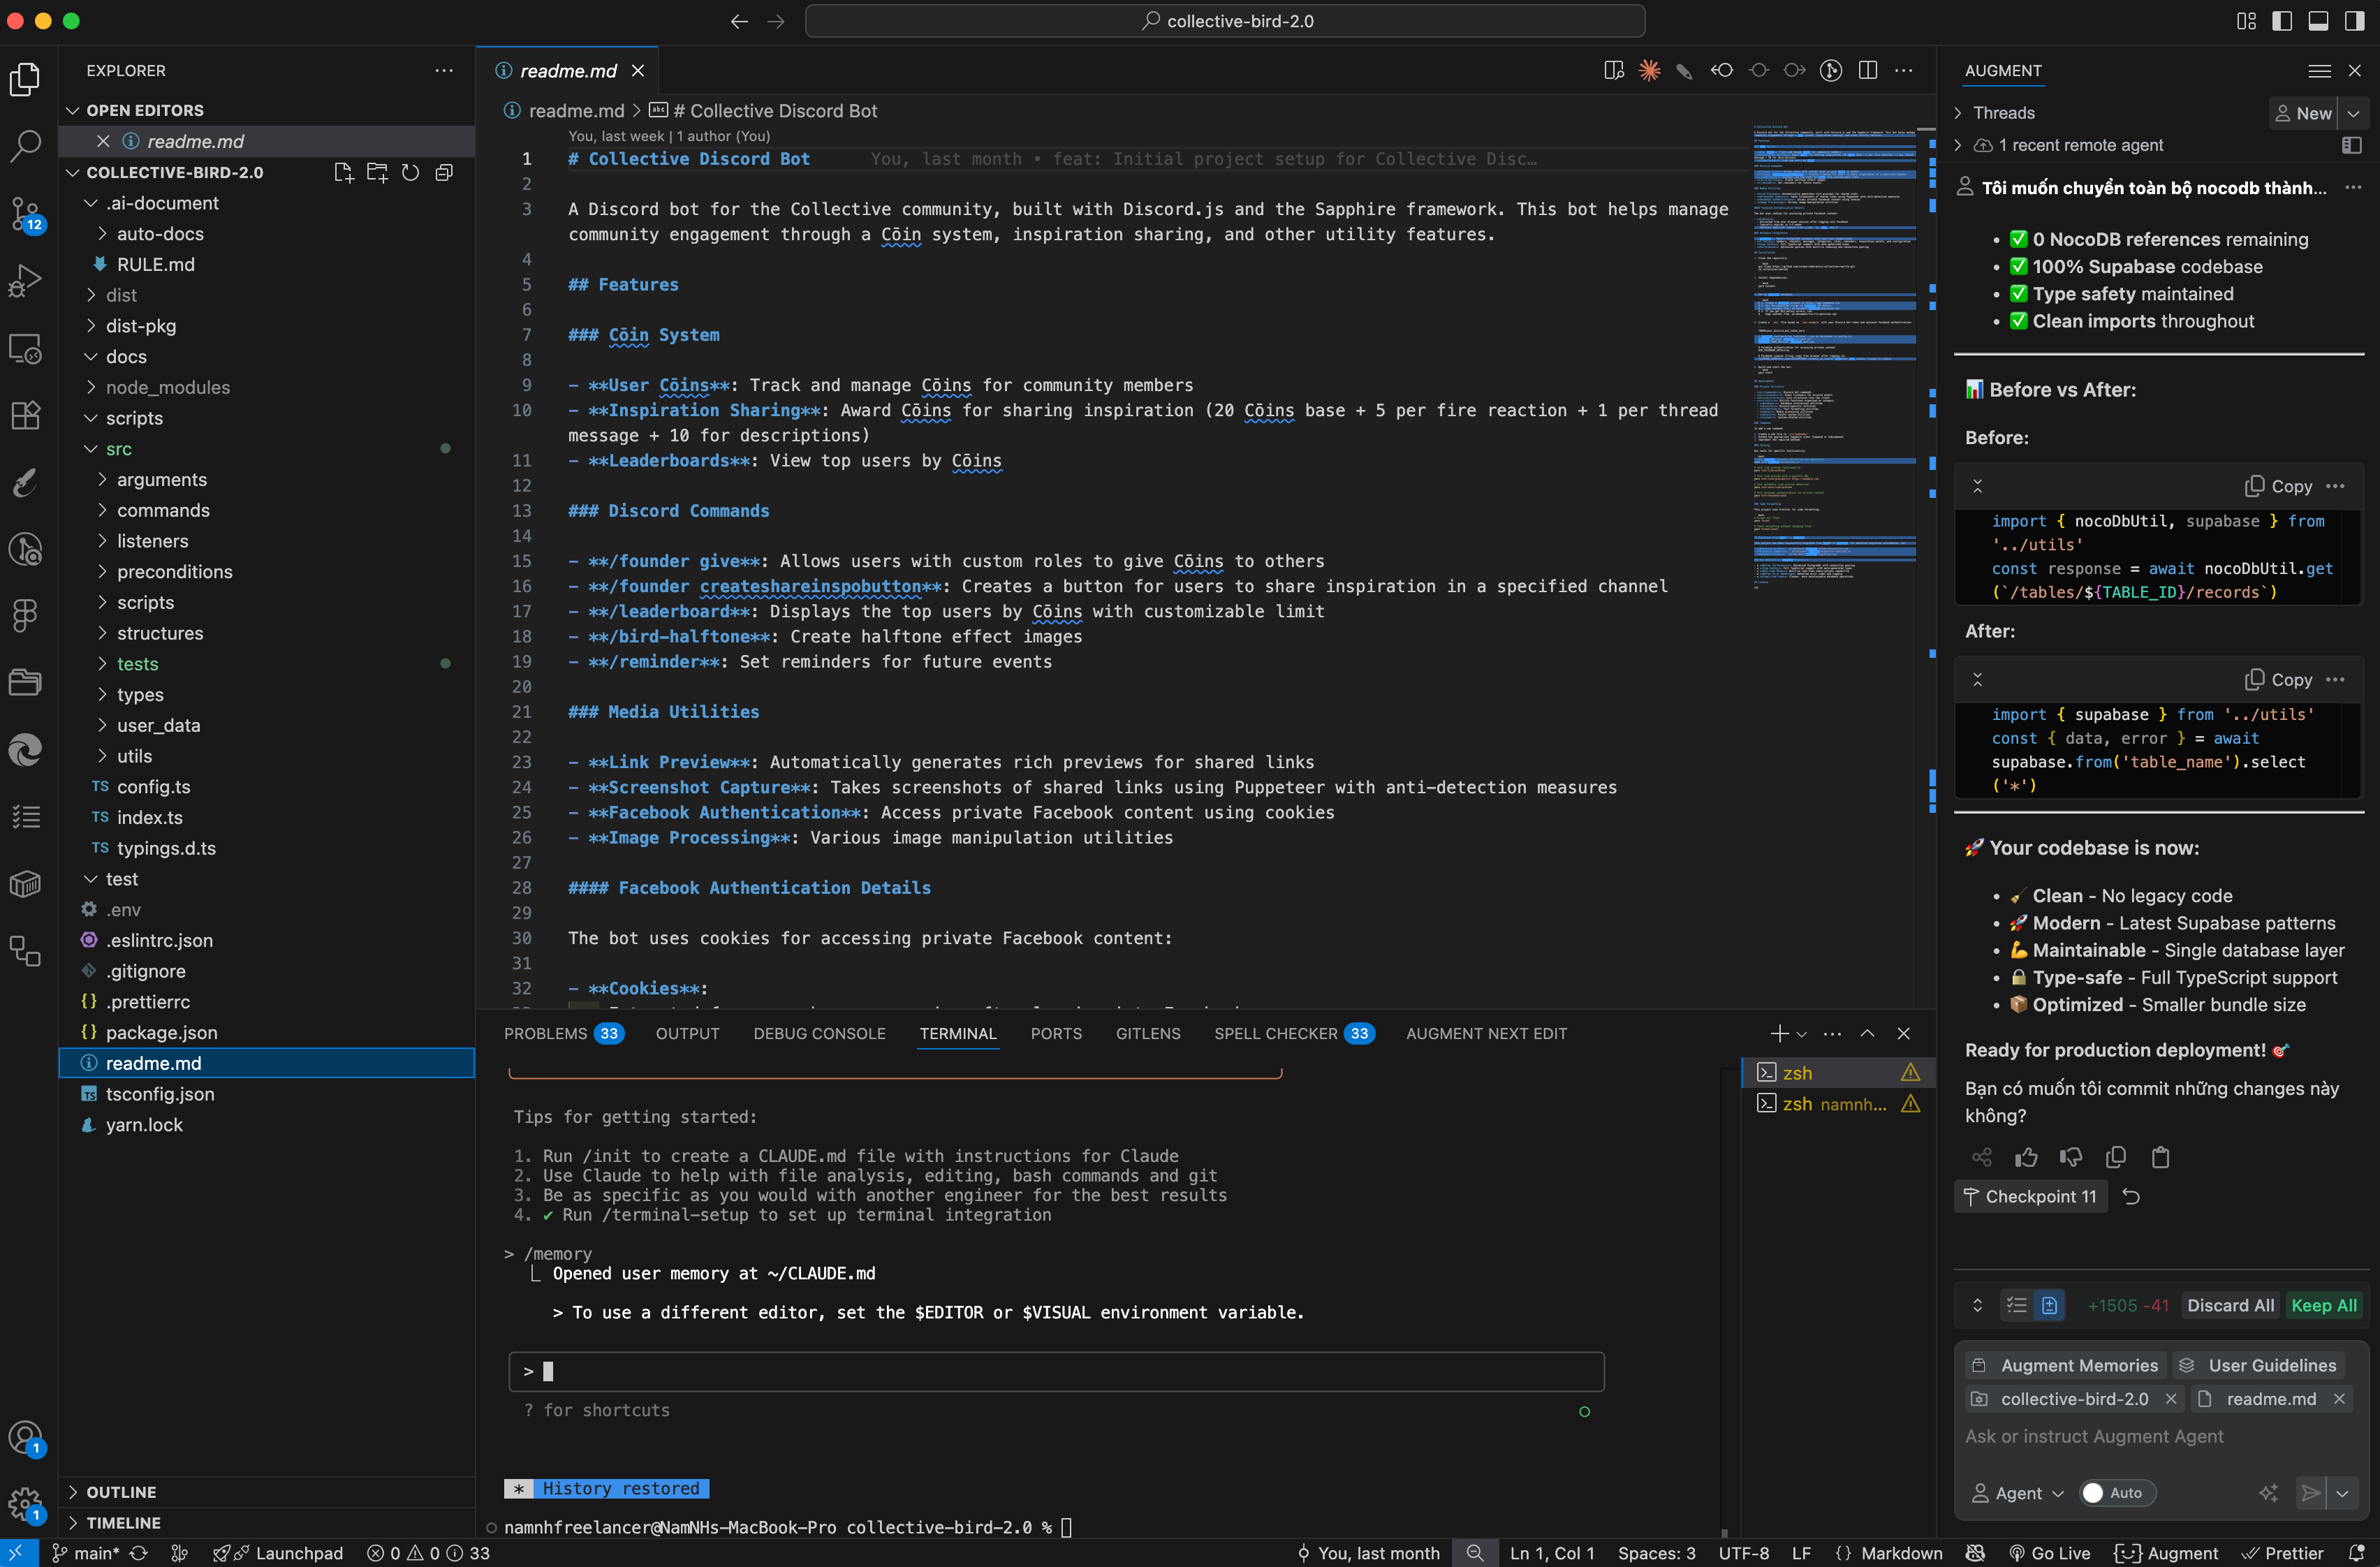
Task: Toggle the Auto switch in Augment
Action: (x=2116, y=1493)
